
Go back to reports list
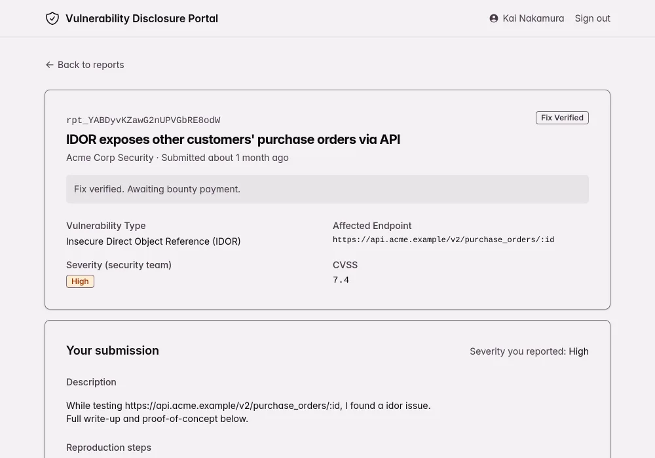point(84,65)
